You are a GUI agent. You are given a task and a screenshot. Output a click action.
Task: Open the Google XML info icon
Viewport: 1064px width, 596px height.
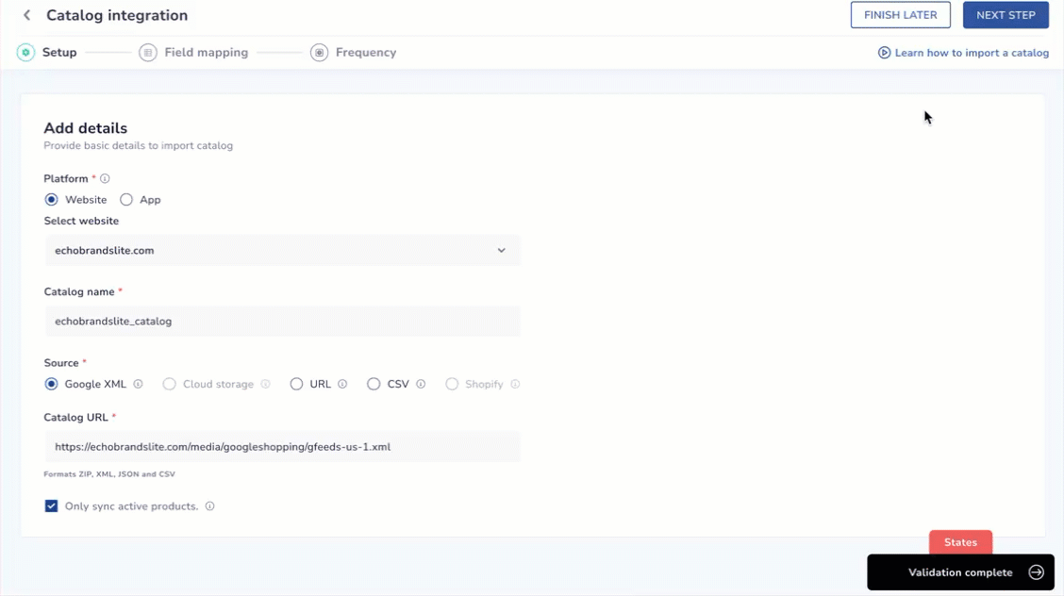pyautogui.click(x=138, y=384)
